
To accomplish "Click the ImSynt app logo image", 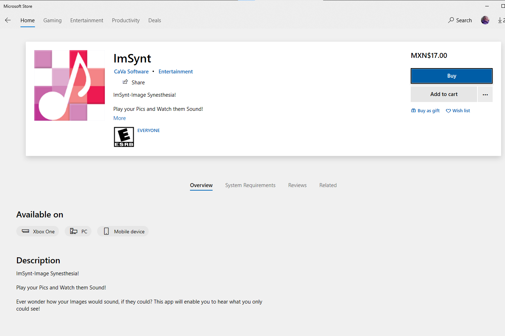I will [70, 85].
